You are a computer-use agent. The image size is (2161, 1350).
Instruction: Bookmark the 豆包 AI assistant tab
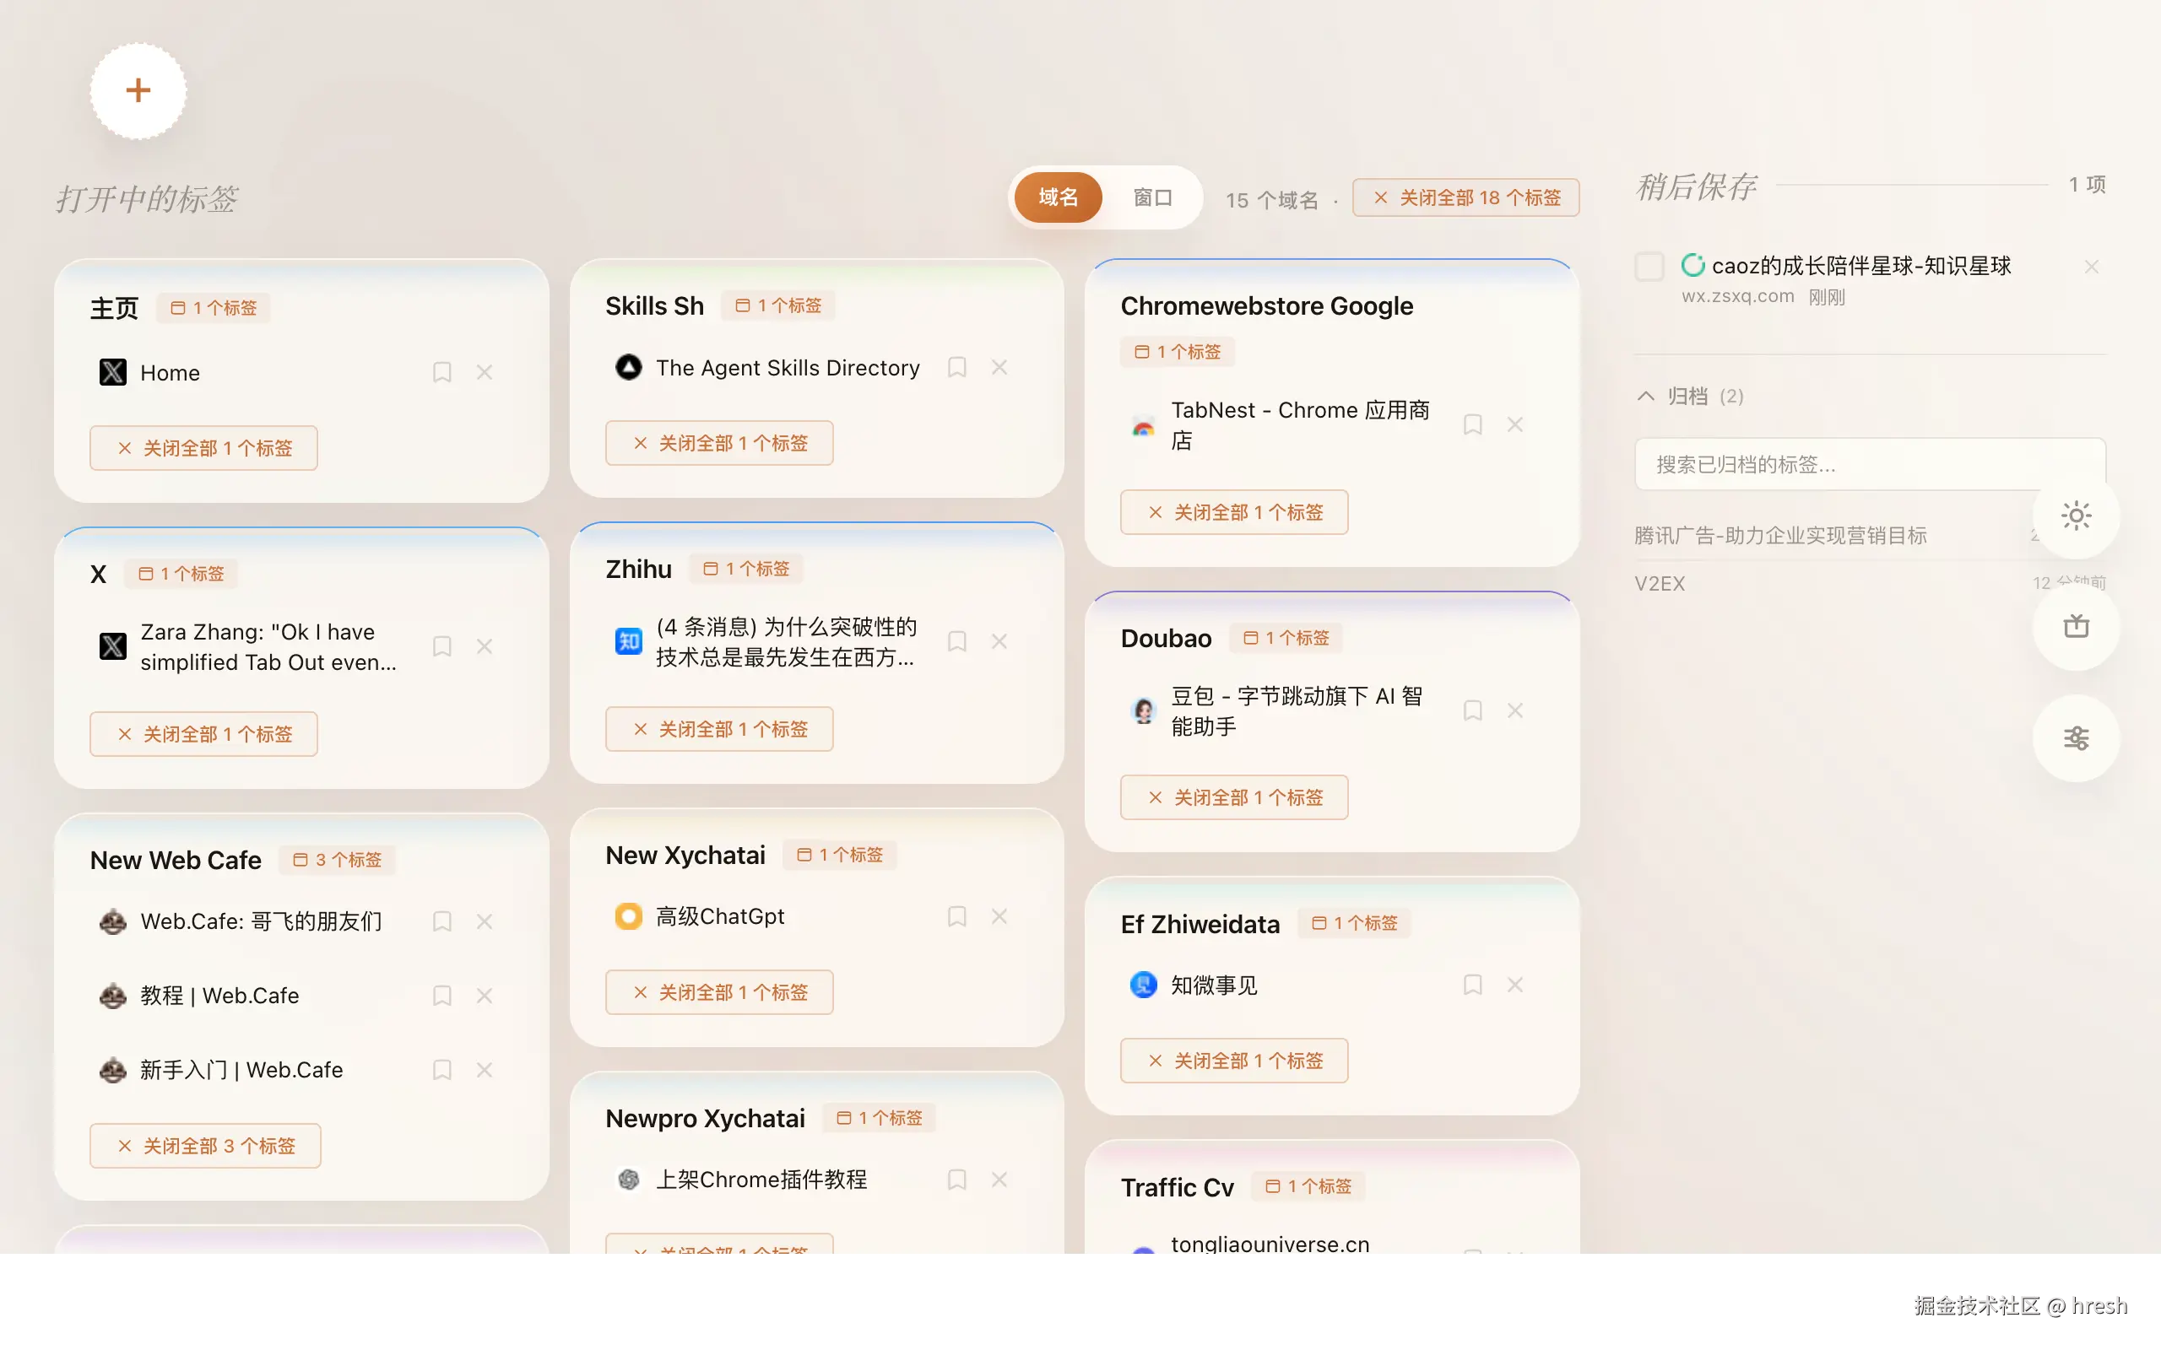[1472, 710]
